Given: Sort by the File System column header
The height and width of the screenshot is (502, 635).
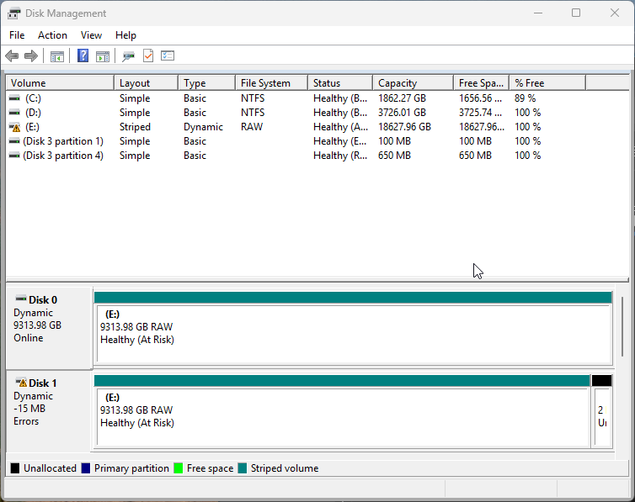Looking at the screenshot, I should tap(272, 83).
